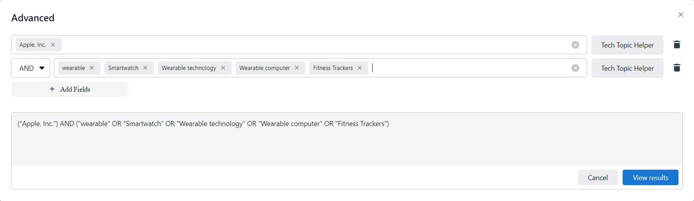Image resolution: width=694 pixels, height=201 pixels.
Task: Click Add Fields to add a row
Action: pos(69,89)
